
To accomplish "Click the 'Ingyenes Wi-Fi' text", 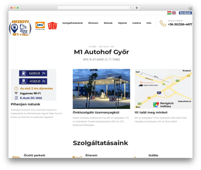I will tap(31, 93).
